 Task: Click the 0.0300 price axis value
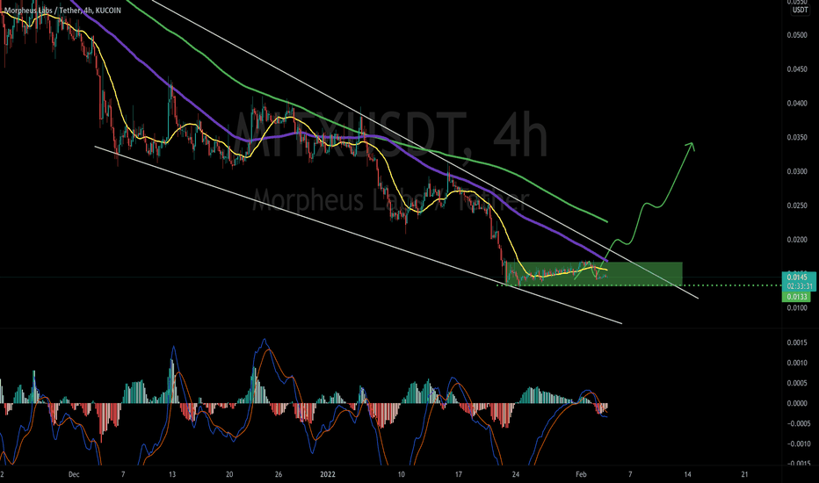click(x=797, y=172)
